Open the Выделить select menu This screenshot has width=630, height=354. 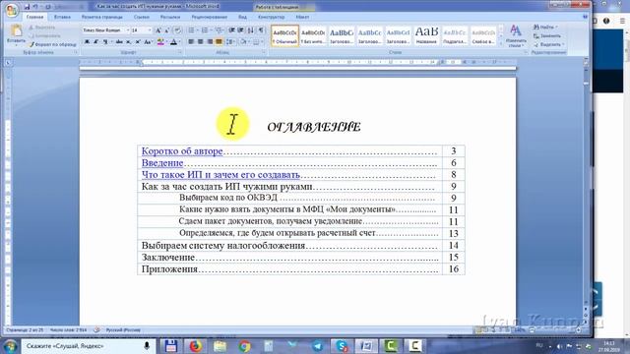(x=549, y=44)
